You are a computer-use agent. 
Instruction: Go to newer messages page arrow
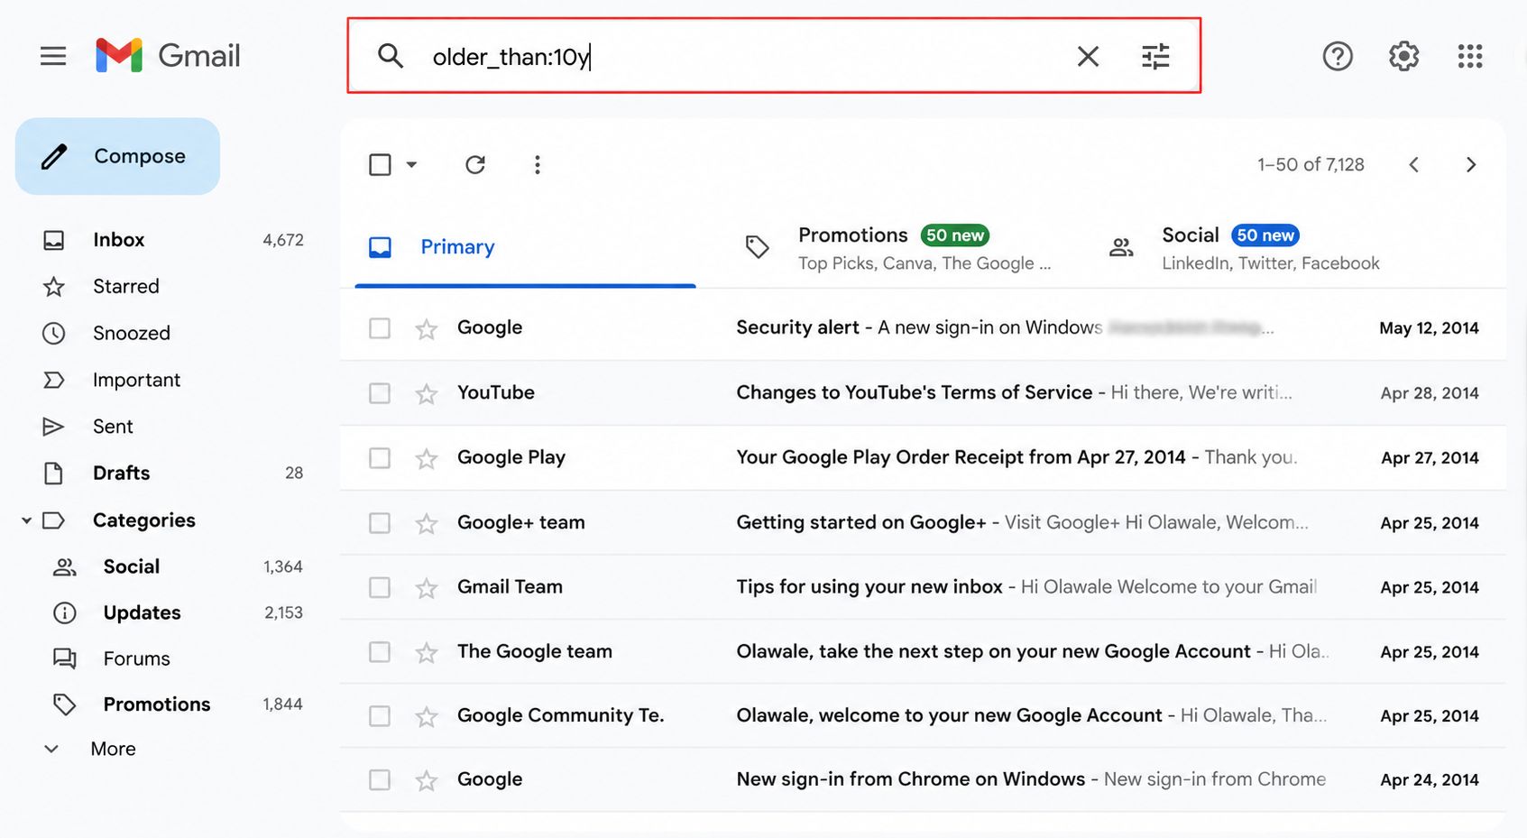pos(1414,164)
